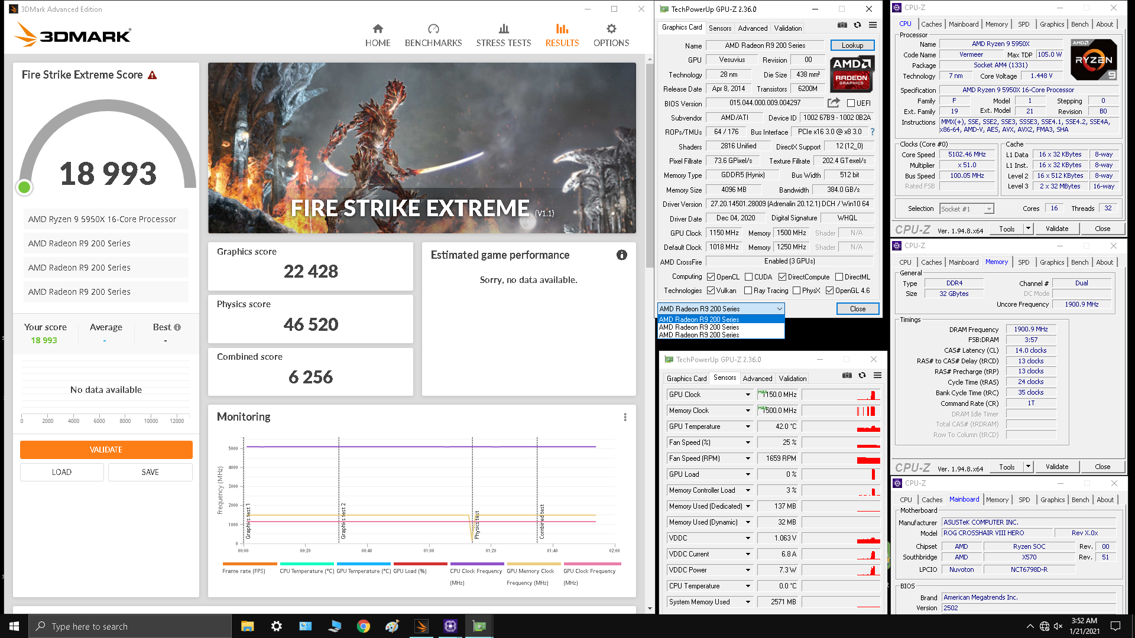Expand GPU Clock sensor dropdown
The height and width of the screenshot is (638, 1135).
(x=748, y=395)
